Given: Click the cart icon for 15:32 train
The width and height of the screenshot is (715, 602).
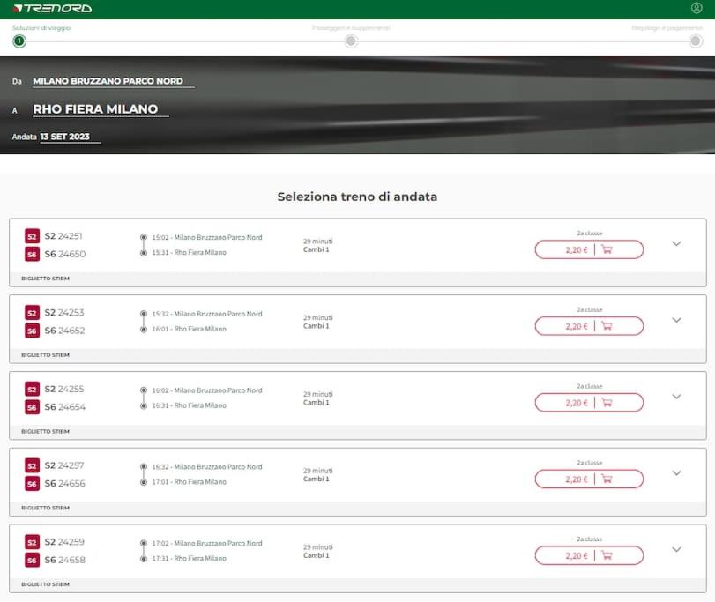Looking at the screenshot, I should 607,326.
